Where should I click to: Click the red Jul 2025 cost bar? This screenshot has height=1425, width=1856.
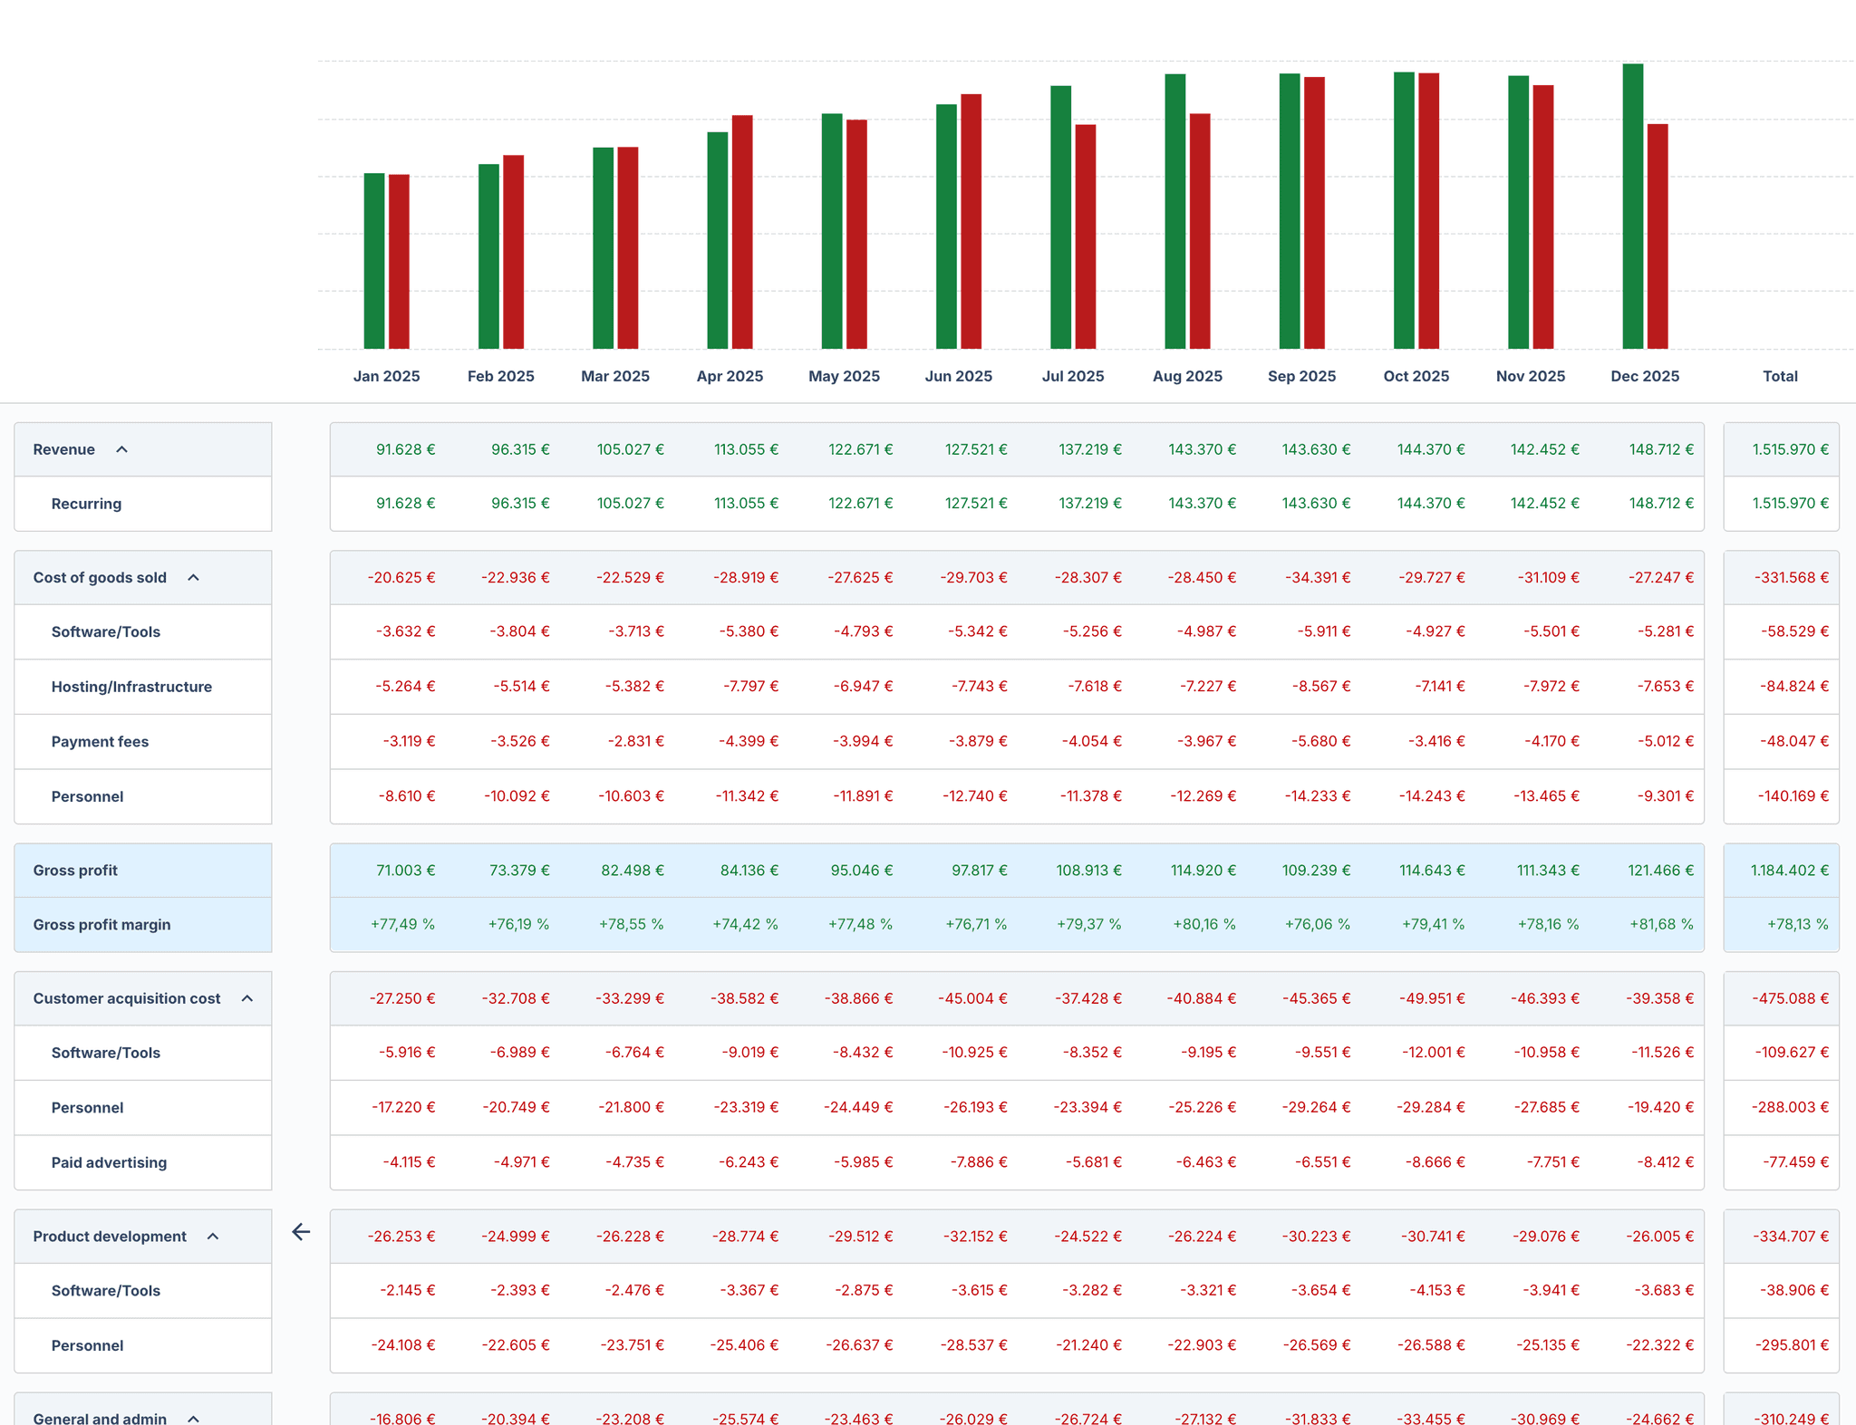click(x=1085, y=236)
